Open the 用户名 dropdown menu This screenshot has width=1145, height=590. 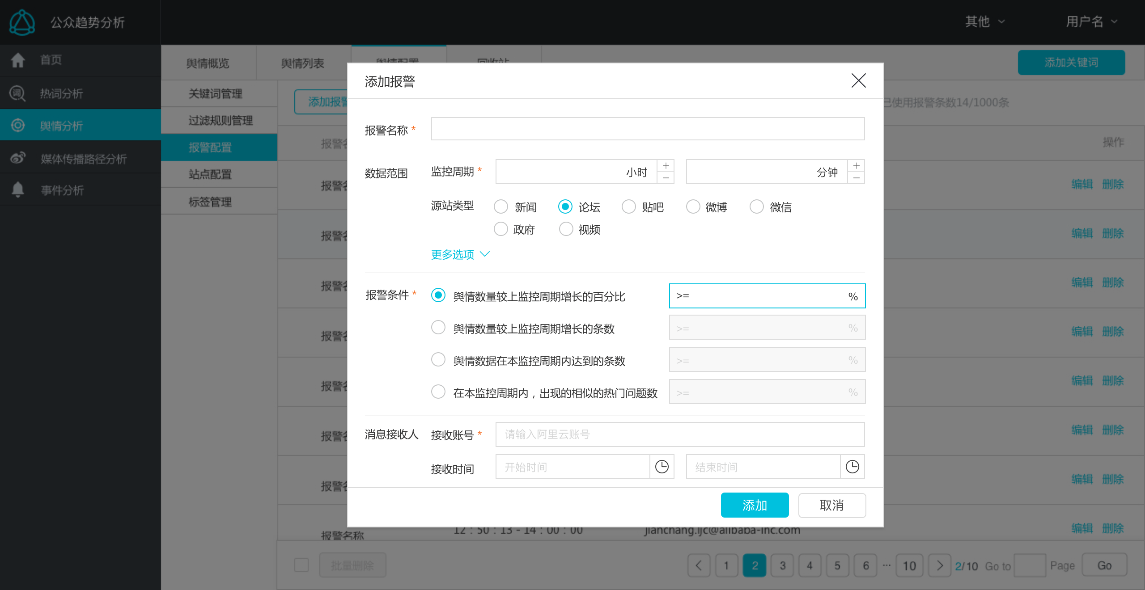click(1091, 21)
